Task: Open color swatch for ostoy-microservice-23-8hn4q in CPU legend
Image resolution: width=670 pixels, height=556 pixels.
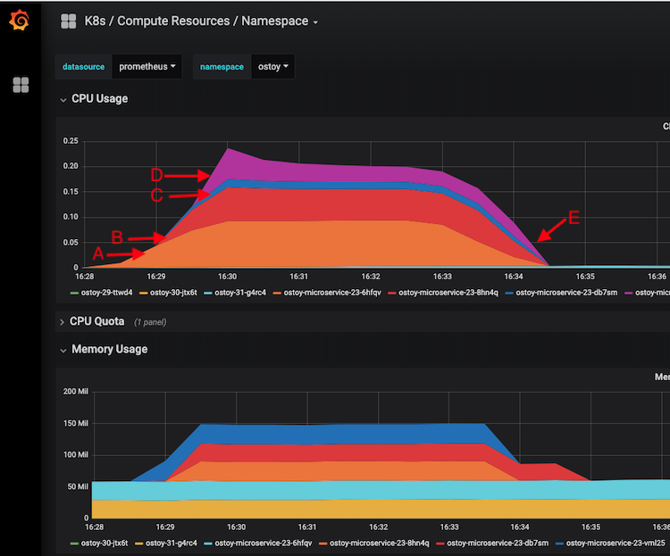Action: click(392, 293)
